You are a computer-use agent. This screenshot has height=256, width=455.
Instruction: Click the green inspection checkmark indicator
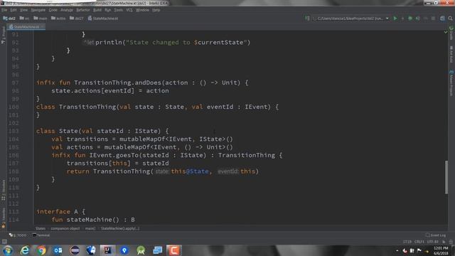(x=446, y=32)
